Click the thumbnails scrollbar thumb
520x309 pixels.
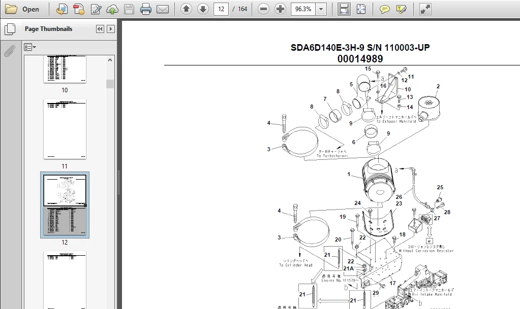[x=110, y=84]
